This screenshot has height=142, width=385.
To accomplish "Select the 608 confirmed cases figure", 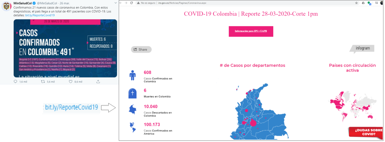I will coord(147,72).
